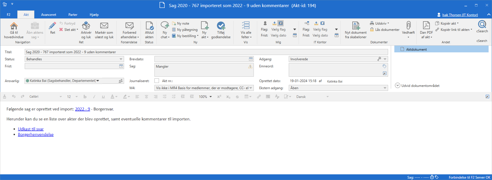Open the cSearch tool

tap(482, 25)
